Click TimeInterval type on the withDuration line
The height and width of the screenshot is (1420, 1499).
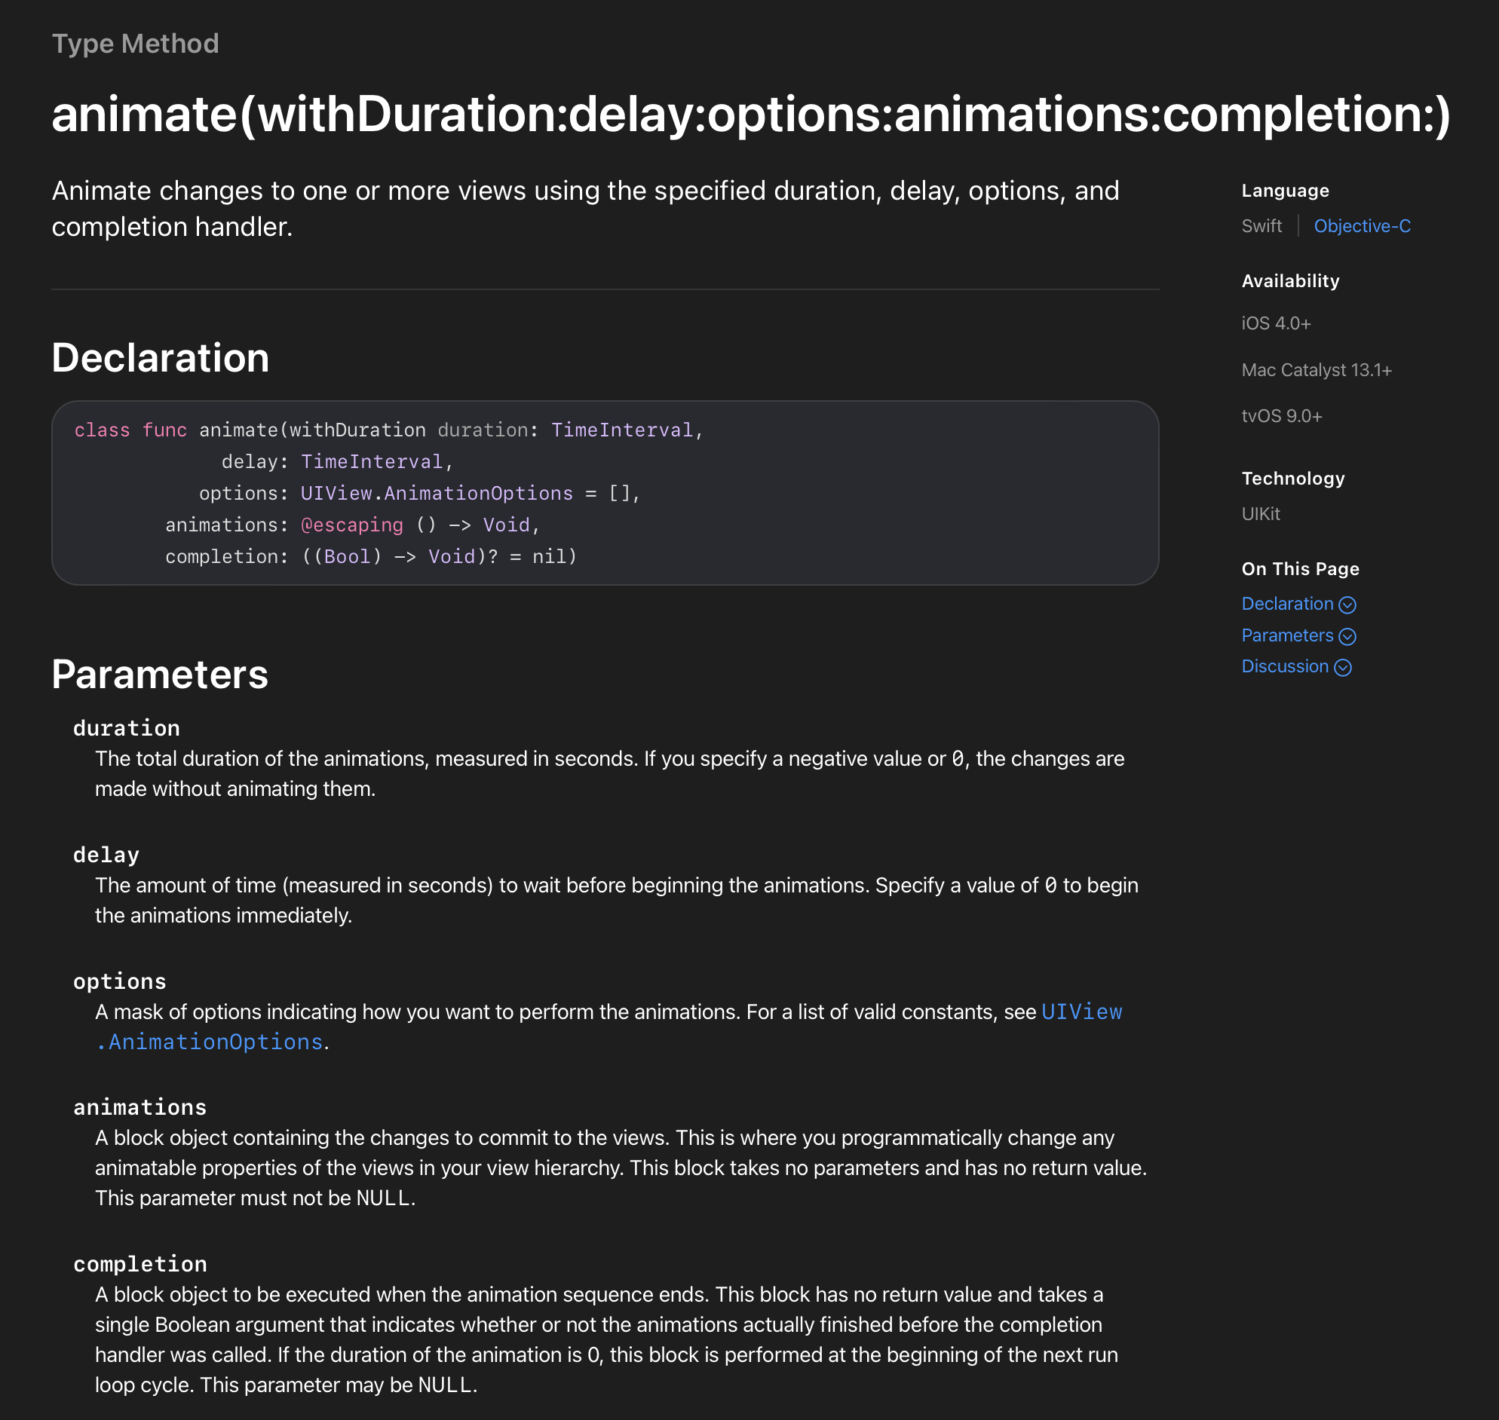[621, 430]
